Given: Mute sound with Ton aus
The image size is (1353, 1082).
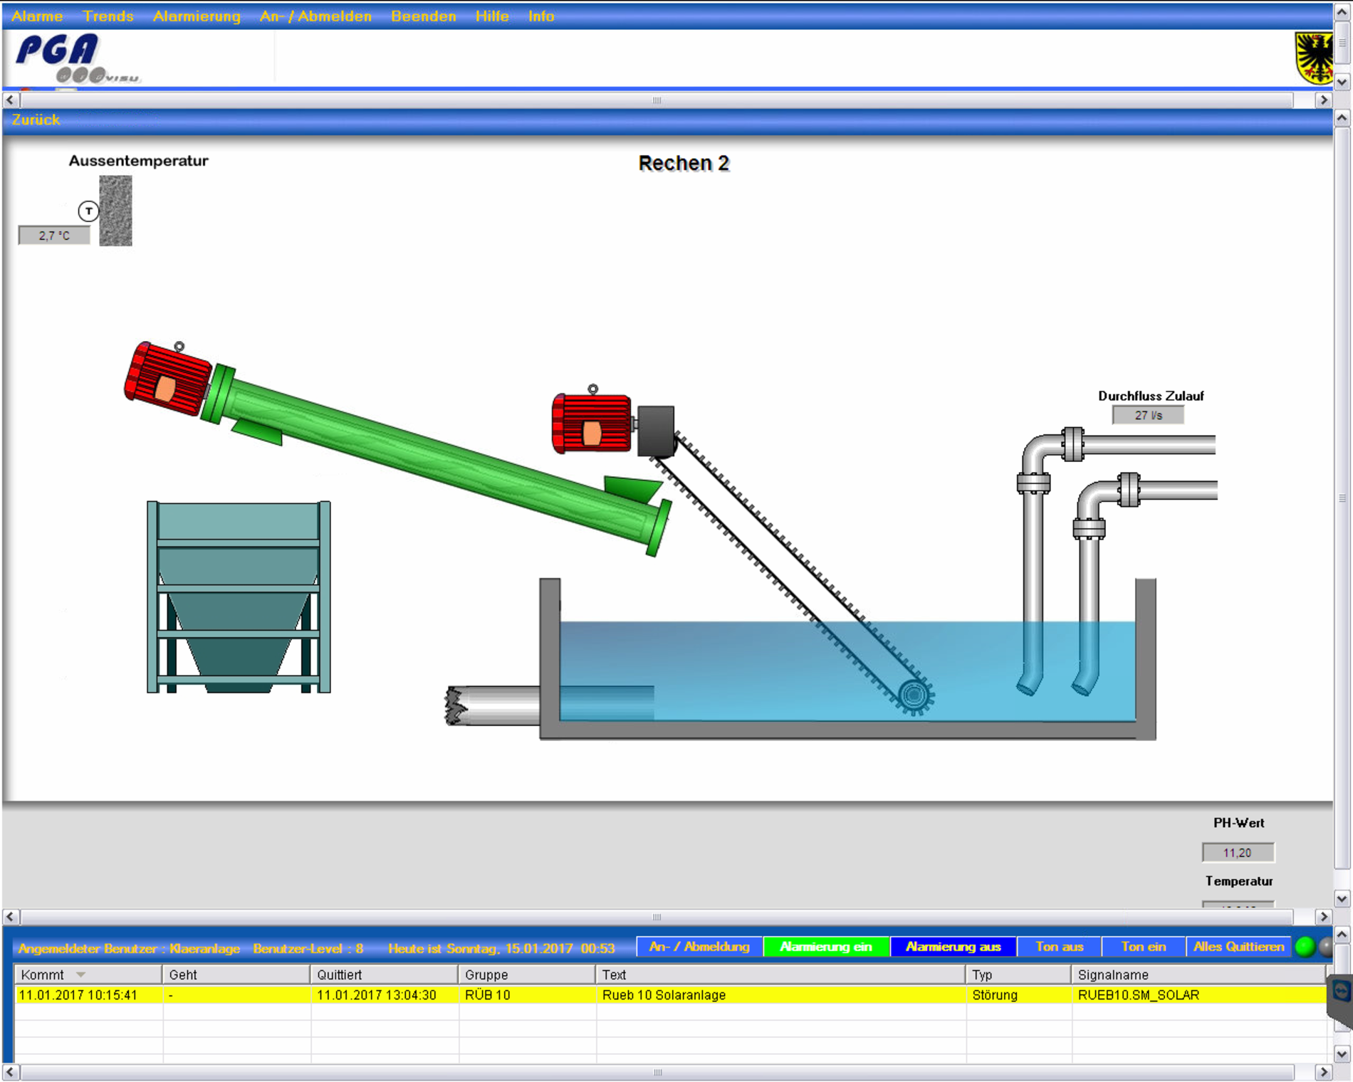Looking at the screenshot, I should [1059, 947].
